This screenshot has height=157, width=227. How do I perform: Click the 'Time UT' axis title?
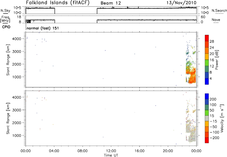tap(111, 155)
